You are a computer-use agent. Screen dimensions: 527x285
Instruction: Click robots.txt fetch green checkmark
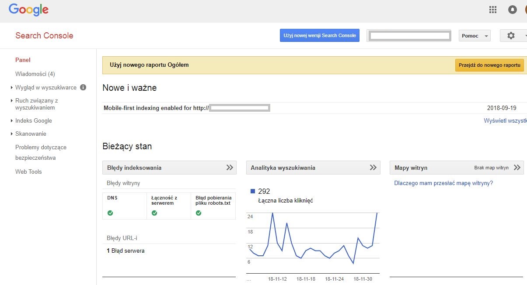(199, 213)
